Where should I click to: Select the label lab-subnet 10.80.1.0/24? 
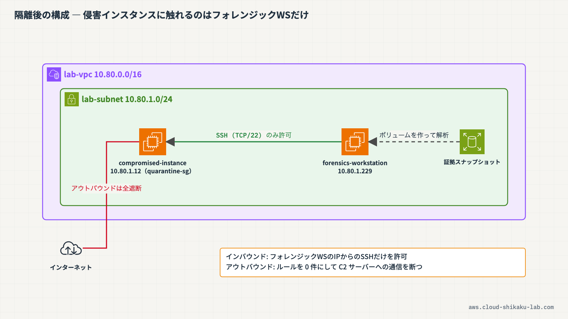(127, 99)
